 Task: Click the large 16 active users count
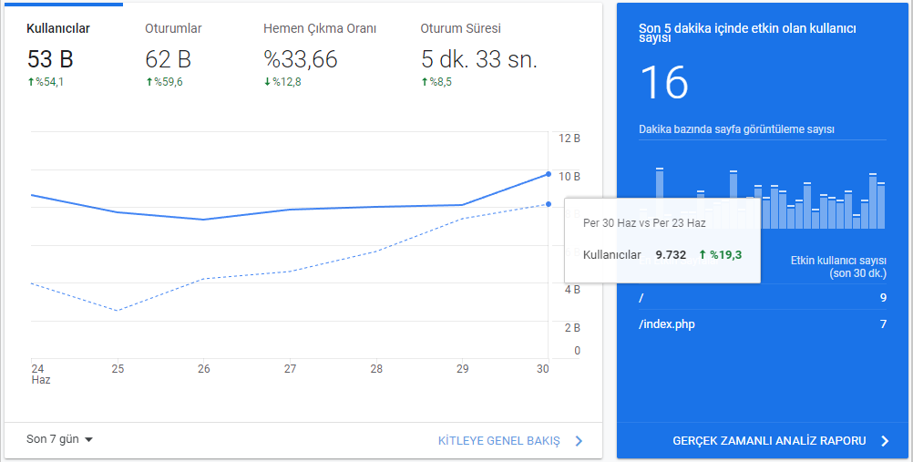[x=664, y=83]
